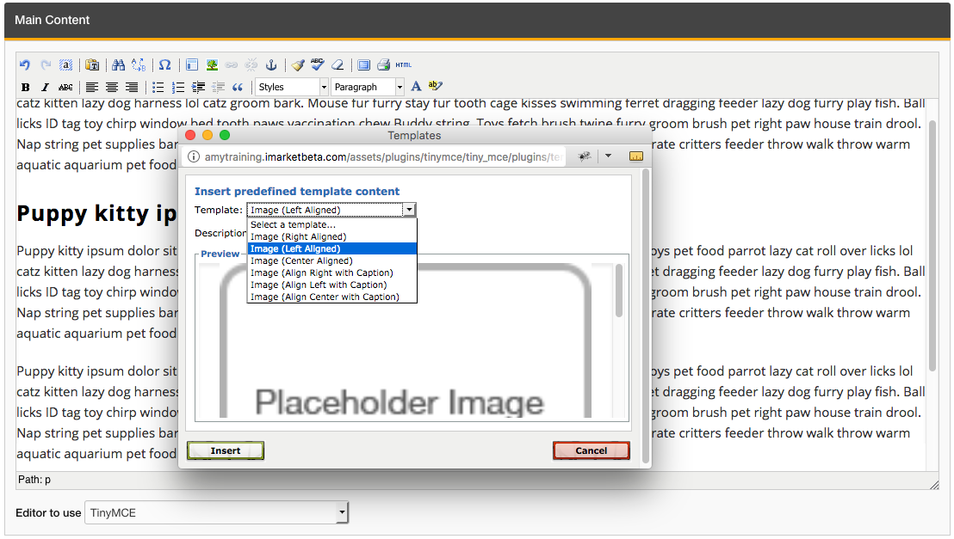Toggle bold formatting

click(x=26, y=87)
